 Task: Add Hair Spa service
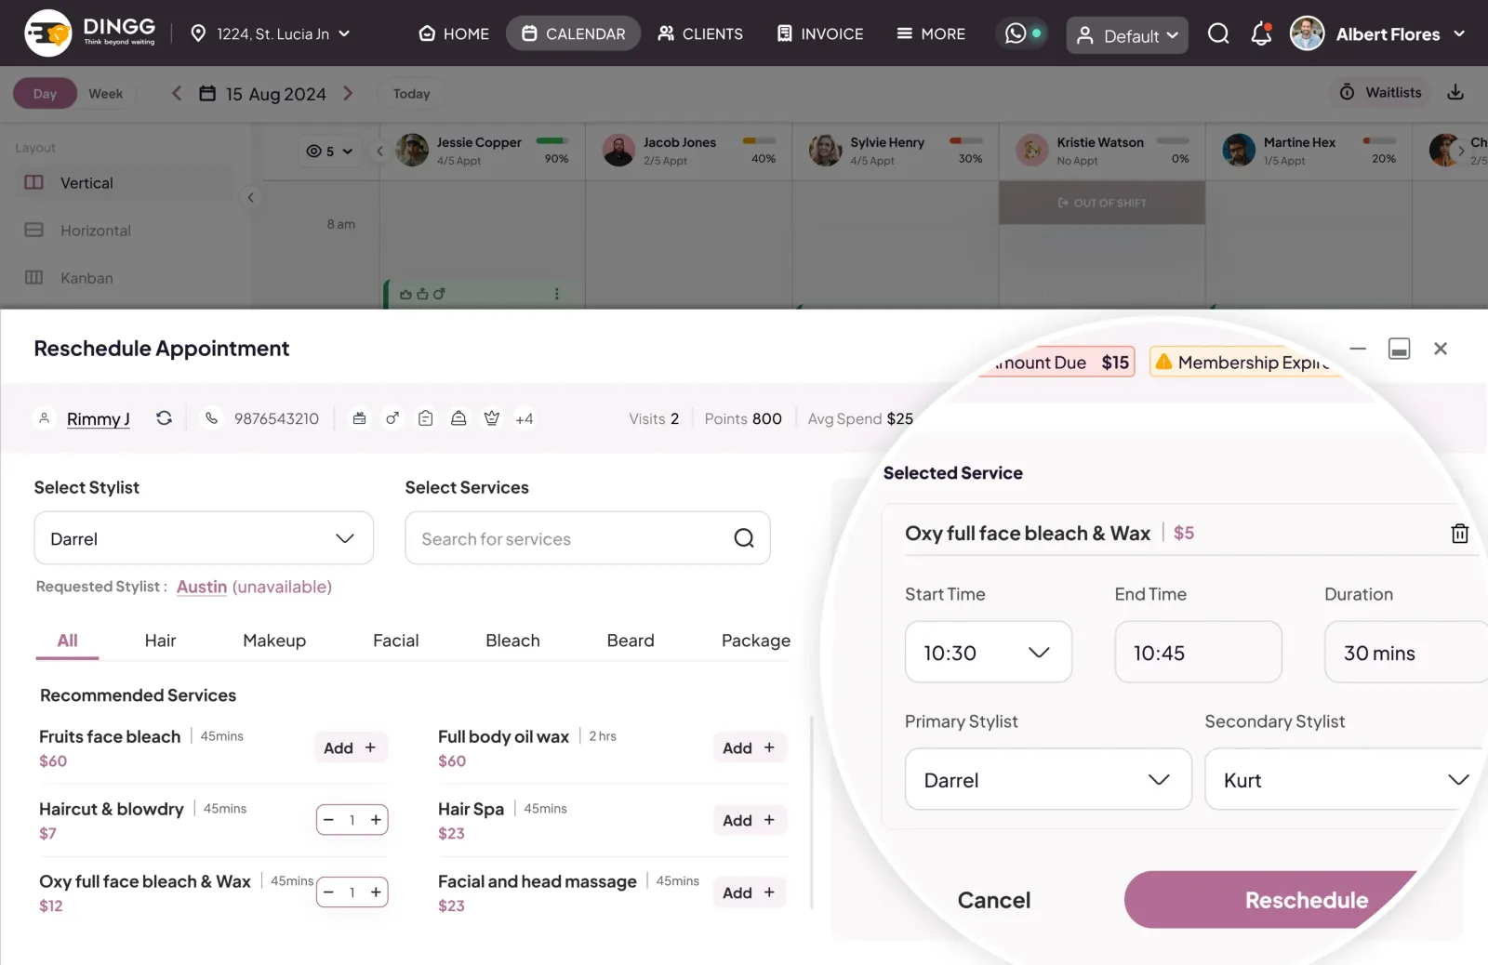749,820
